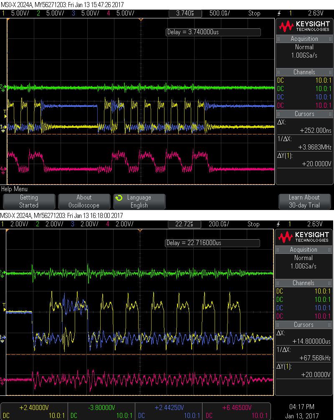Toggle channel 4 5.00V/ scale in top header
The width and height of the screenshot is (334, 420).
(122, 13)
